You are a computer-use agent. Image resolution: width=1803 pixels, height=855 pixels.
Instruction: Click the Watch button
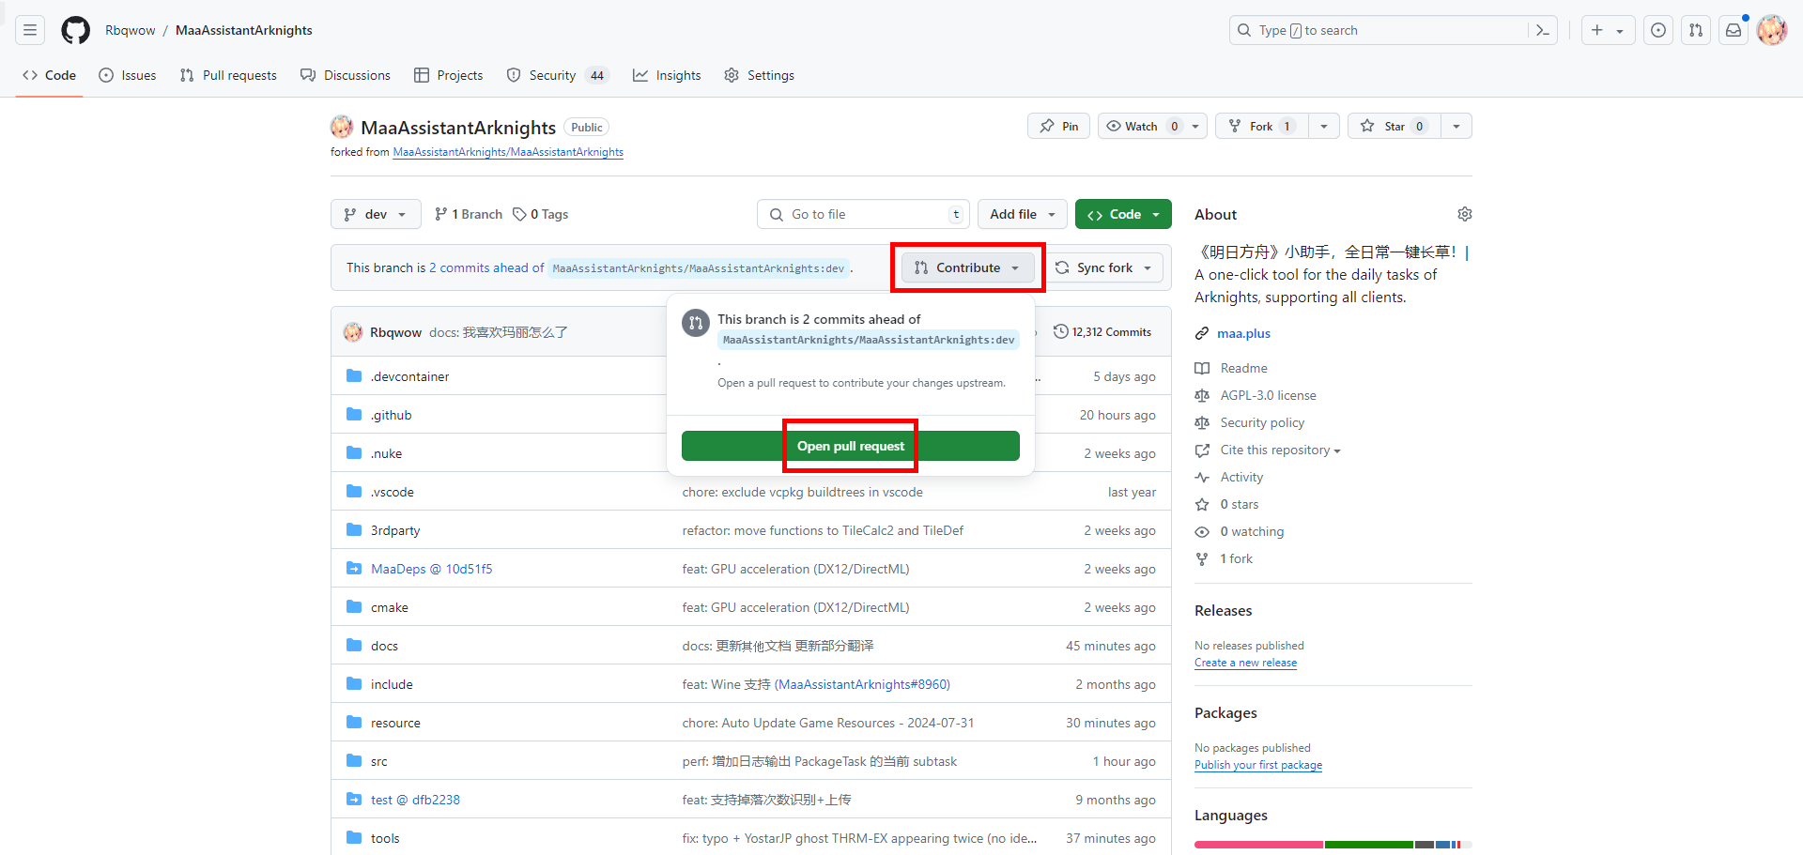pos(1141,126)
